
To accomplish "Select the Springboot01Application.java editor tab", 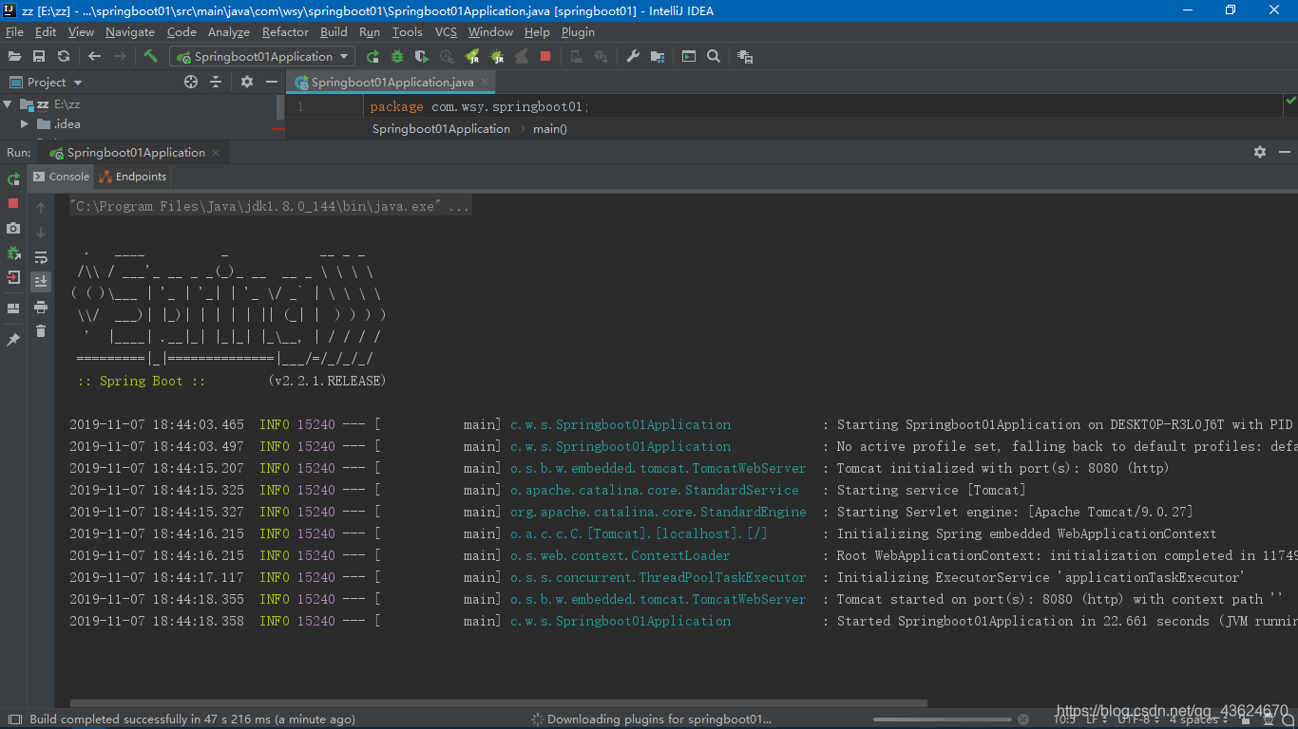I will pyautogui.click(x=392, y=83).
